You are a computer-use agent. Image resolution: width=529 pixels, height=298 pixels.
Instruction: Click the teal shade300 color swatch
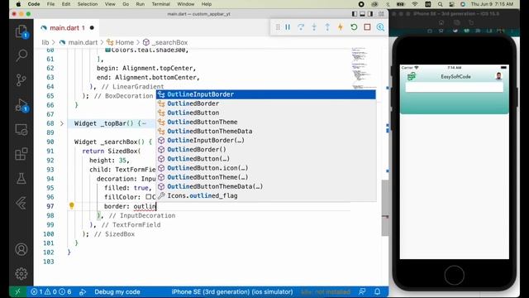(x=108, y=50)
